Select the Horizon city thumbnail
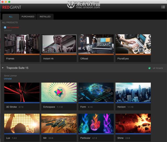 coord(133,92)
